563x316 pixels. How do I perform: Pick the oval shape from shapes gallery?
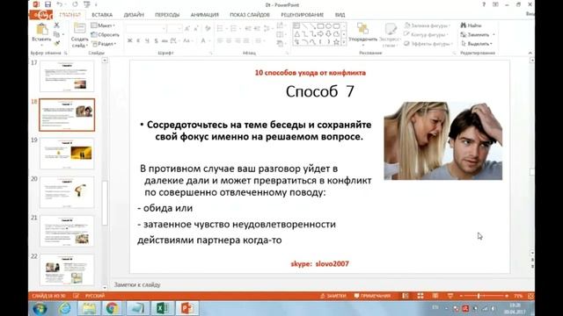(328, 26)
